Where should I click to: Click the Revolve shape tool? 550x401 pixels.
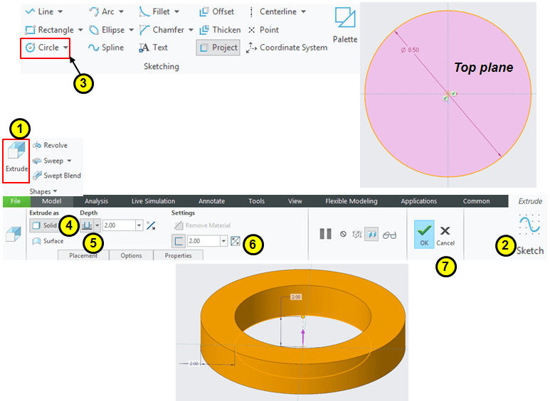[x=50, y=146]
